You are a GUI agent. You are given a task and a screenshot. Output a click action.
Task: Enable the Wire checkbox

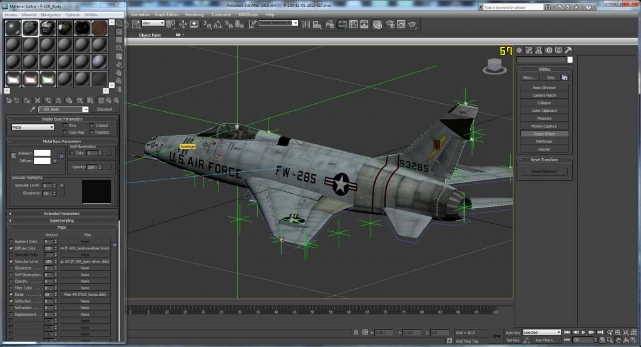pos(65,126)
